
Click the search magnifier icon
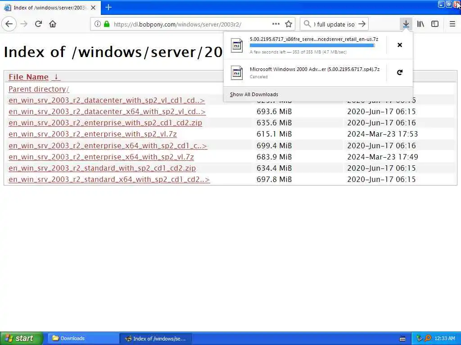tap(307, 24)
